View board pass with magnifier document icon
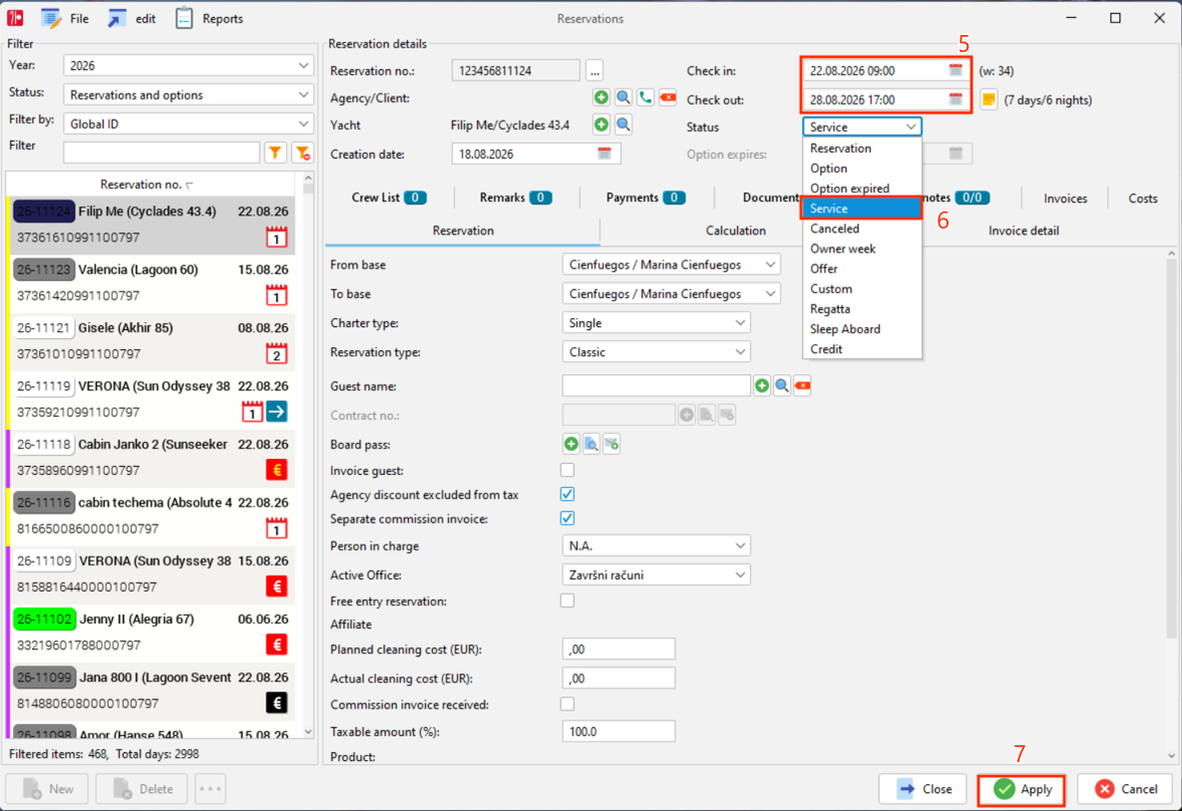This screenshot has height=811, width=1182. (591, 444)
